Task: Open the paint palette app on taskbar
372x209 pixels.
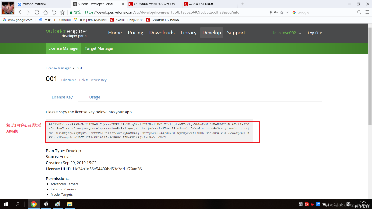Action: 58,204
